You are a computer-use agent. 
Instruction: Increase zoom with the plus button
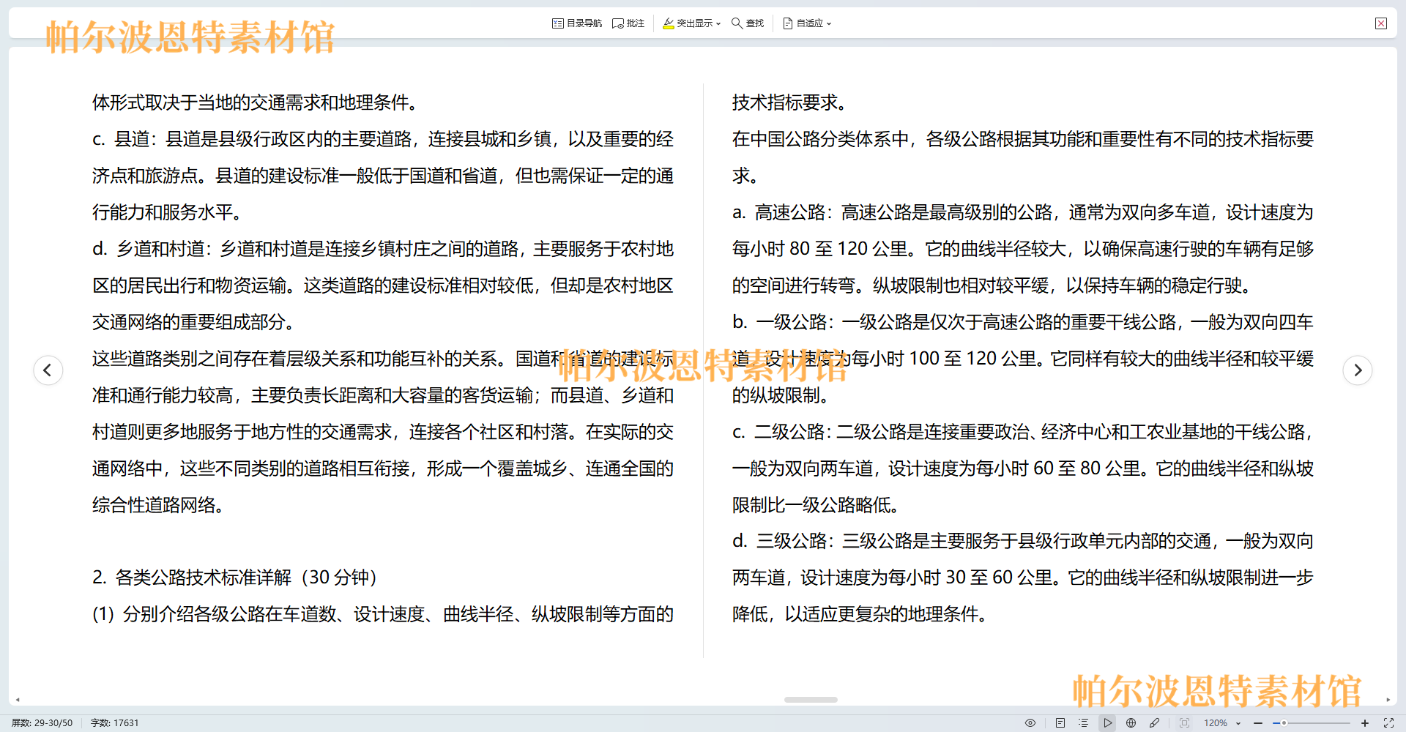point(1365,722)
